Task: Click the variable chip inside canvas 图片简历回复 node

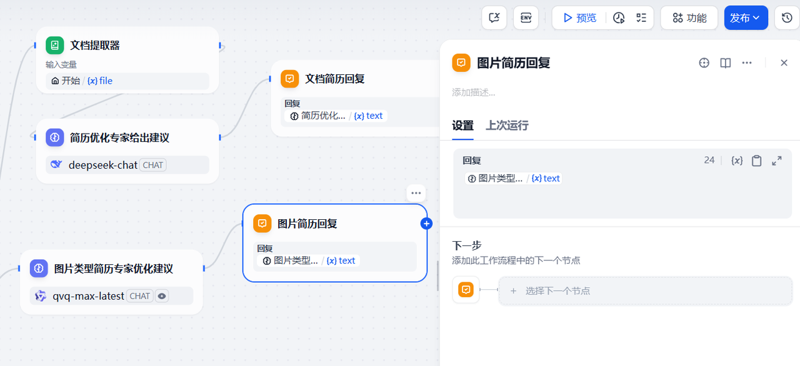Action: (x=309, y=260)
